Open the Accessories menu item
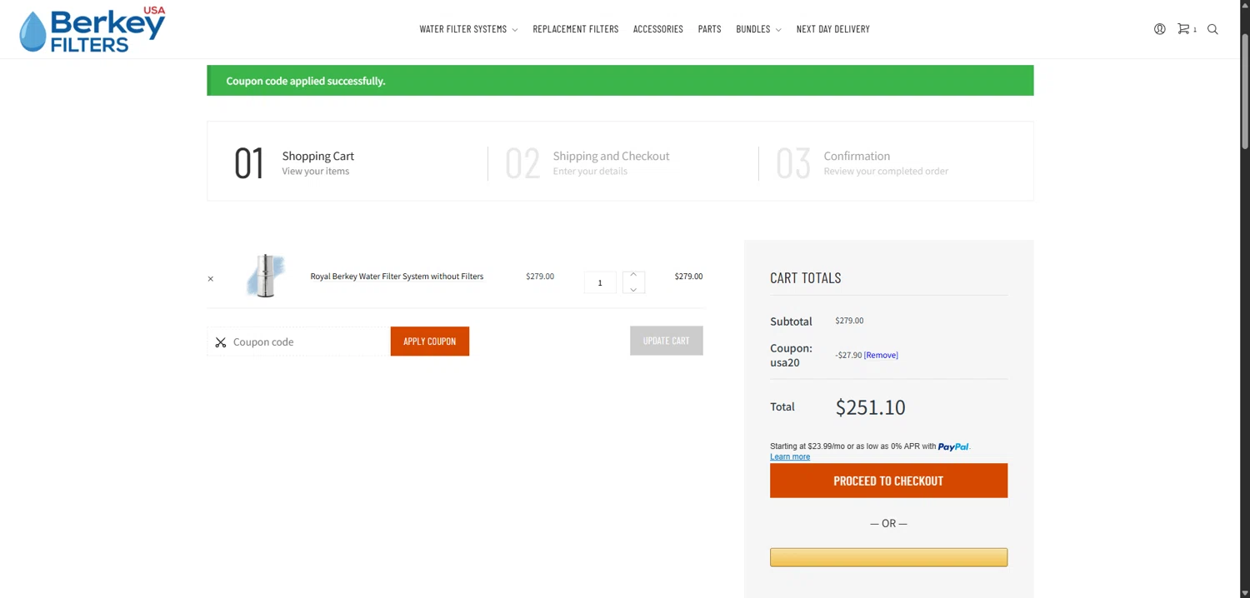1250x598 pixels. tap(658, 29)
